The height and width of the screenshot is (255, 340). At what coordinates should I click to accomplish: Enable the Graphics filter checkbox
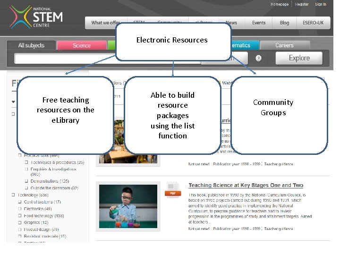pyautogui.click(x=20, y=222)
